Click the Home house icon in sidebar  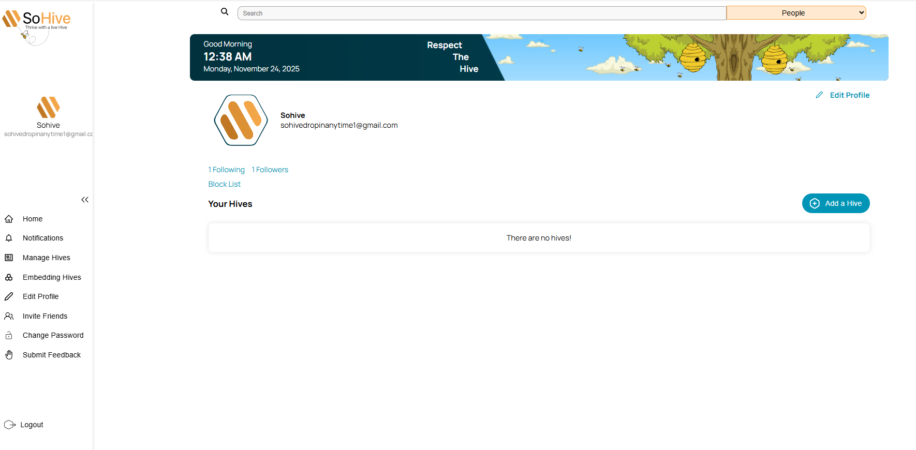pyautogui.click(x=9, y=219)
